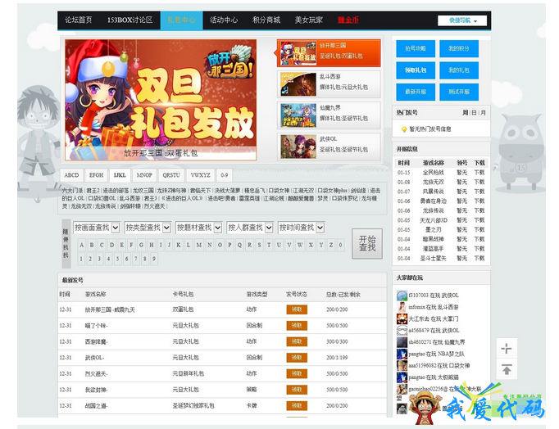Pick digit 9 in the index grid
This screenshot has height=429, width=559.
[154, 259]
